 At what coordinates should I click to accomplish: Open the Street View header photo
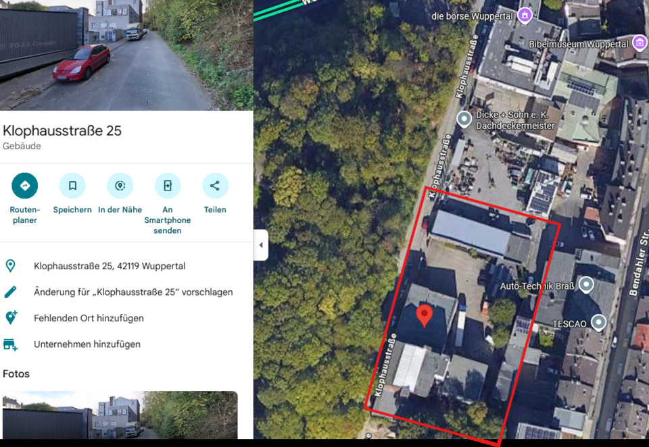[x=126, y=55]
